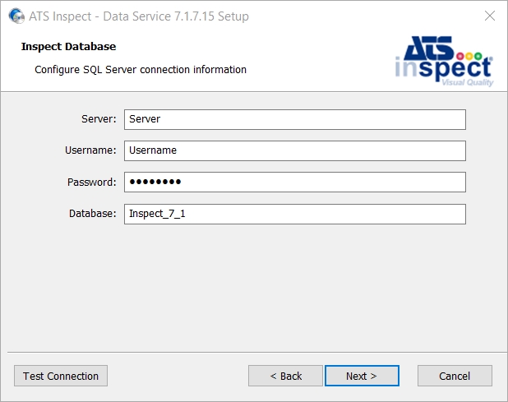Click the 'Password:' label
The image size is (508, 402).
coord(91,182)
